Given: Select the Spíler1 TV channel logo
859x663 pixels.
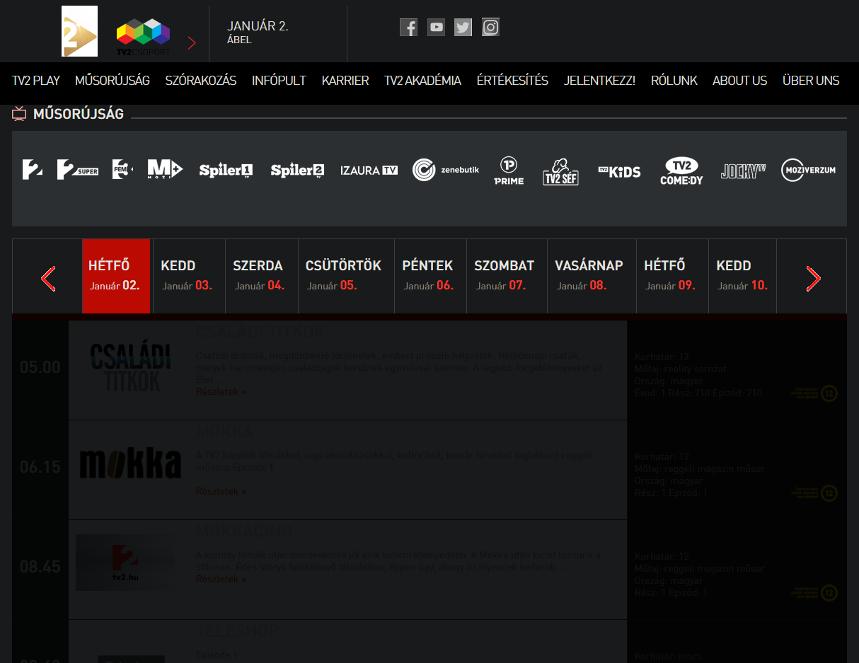Looking at the screenshot, I should pyautogui.click(x=225, y=170).
